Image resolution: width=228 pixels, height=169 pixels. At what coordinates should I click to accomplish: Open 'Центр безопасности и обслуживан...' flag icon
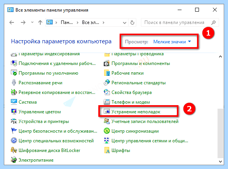[14, 131]
